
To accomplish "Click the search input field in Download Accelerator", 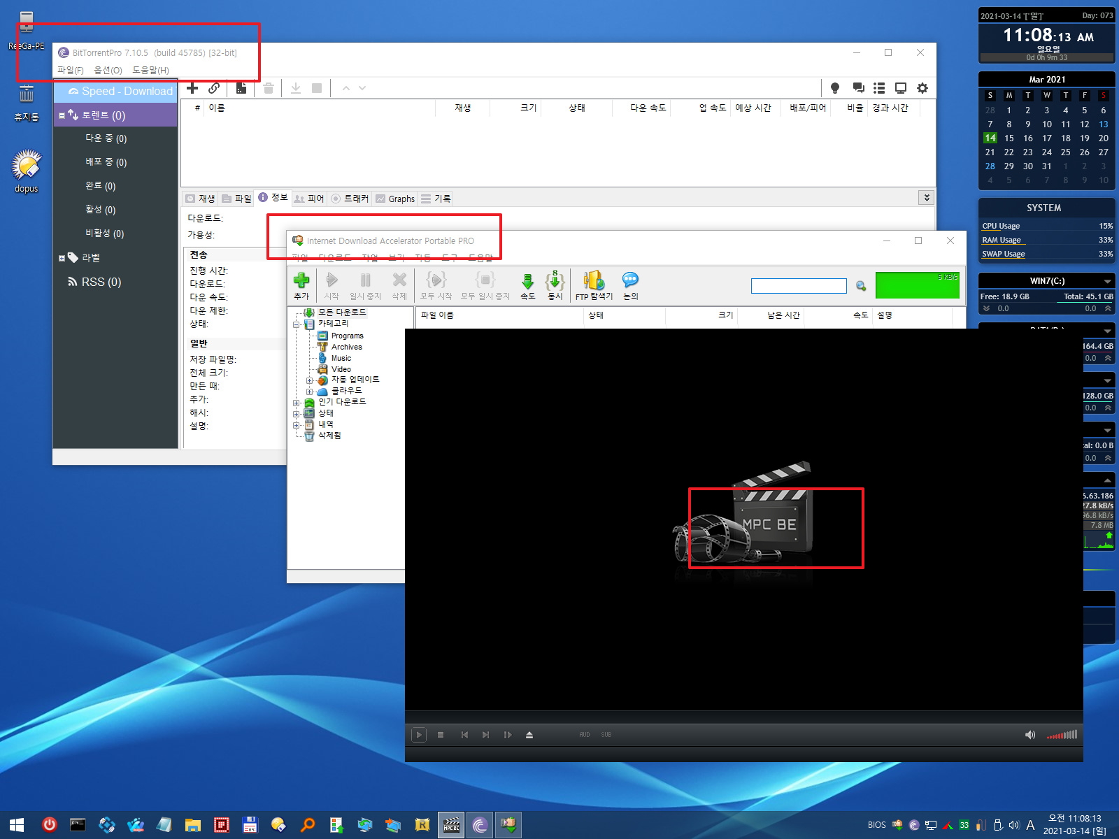I will [799, 286].
